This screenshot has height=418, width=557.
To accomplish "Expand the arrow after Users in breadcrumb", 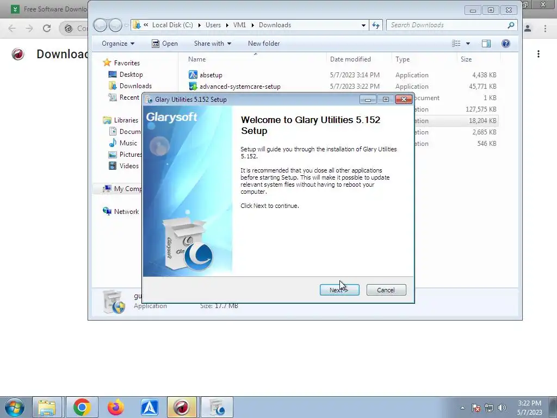I will tap(227, 25).
